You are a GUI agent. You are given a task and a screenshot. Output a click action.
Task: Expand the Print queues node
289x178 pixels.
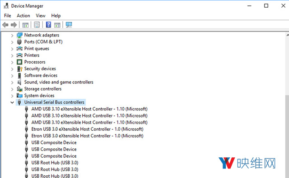point(12,49)
